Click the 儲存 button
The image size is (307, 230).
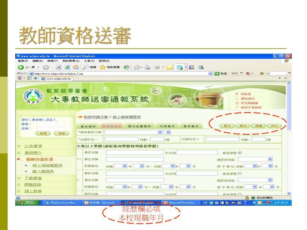click(x=243, y=126)
